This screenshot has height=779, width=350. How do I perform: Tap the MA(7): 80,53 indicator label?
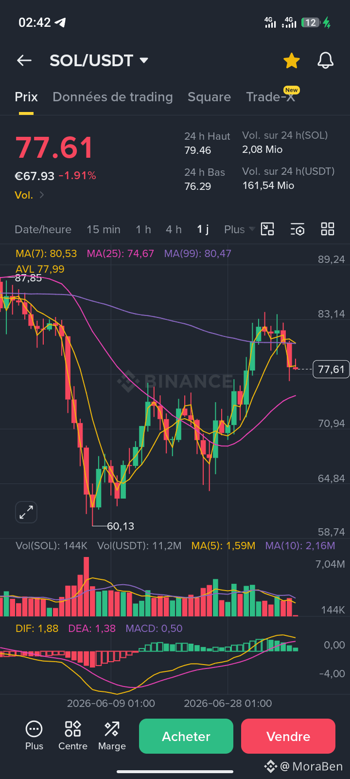click(x=46, y=253)
